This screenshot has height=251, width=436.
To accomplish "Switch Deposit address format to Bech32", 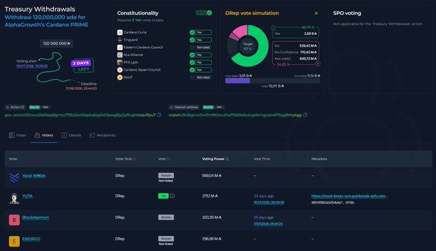I will point(208,107).
